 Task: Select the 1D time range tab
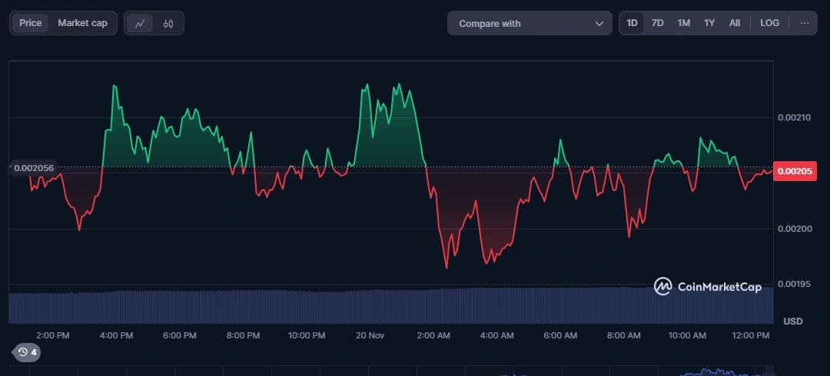pyautogui.click(x=632, y=23)
